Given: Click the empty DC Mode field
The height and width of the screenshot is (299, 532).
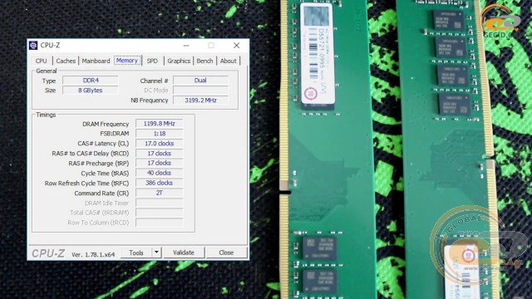Looking at the screenshot, I should [x=200, y=91].
